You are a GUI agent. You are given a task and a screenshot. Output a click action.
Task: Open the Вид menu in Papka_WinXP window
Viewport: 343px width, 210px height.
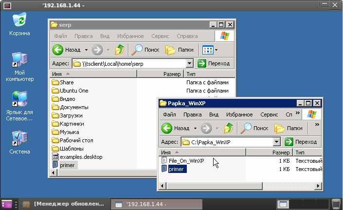pos(214,115)
